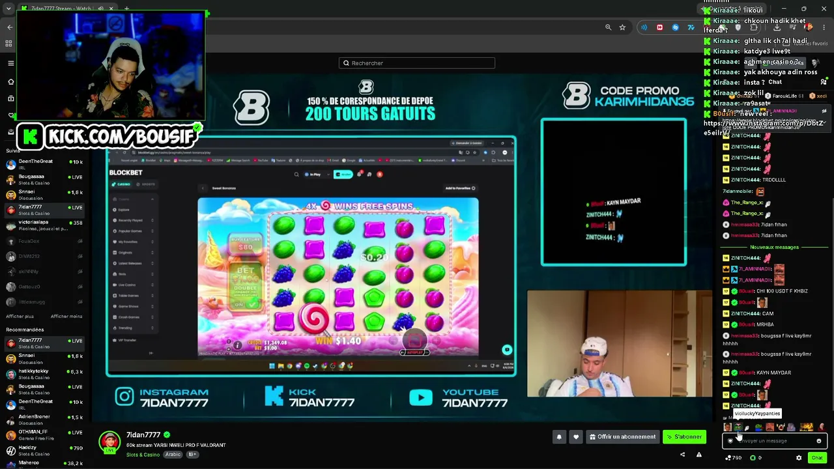
Task: Click the 18+ tag below stream title
Action: [192, 455]
